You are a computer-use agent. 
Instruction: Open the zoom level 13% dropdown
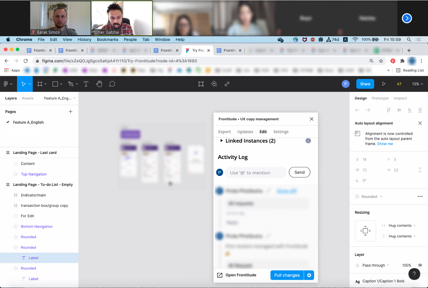tap(417, 84)
